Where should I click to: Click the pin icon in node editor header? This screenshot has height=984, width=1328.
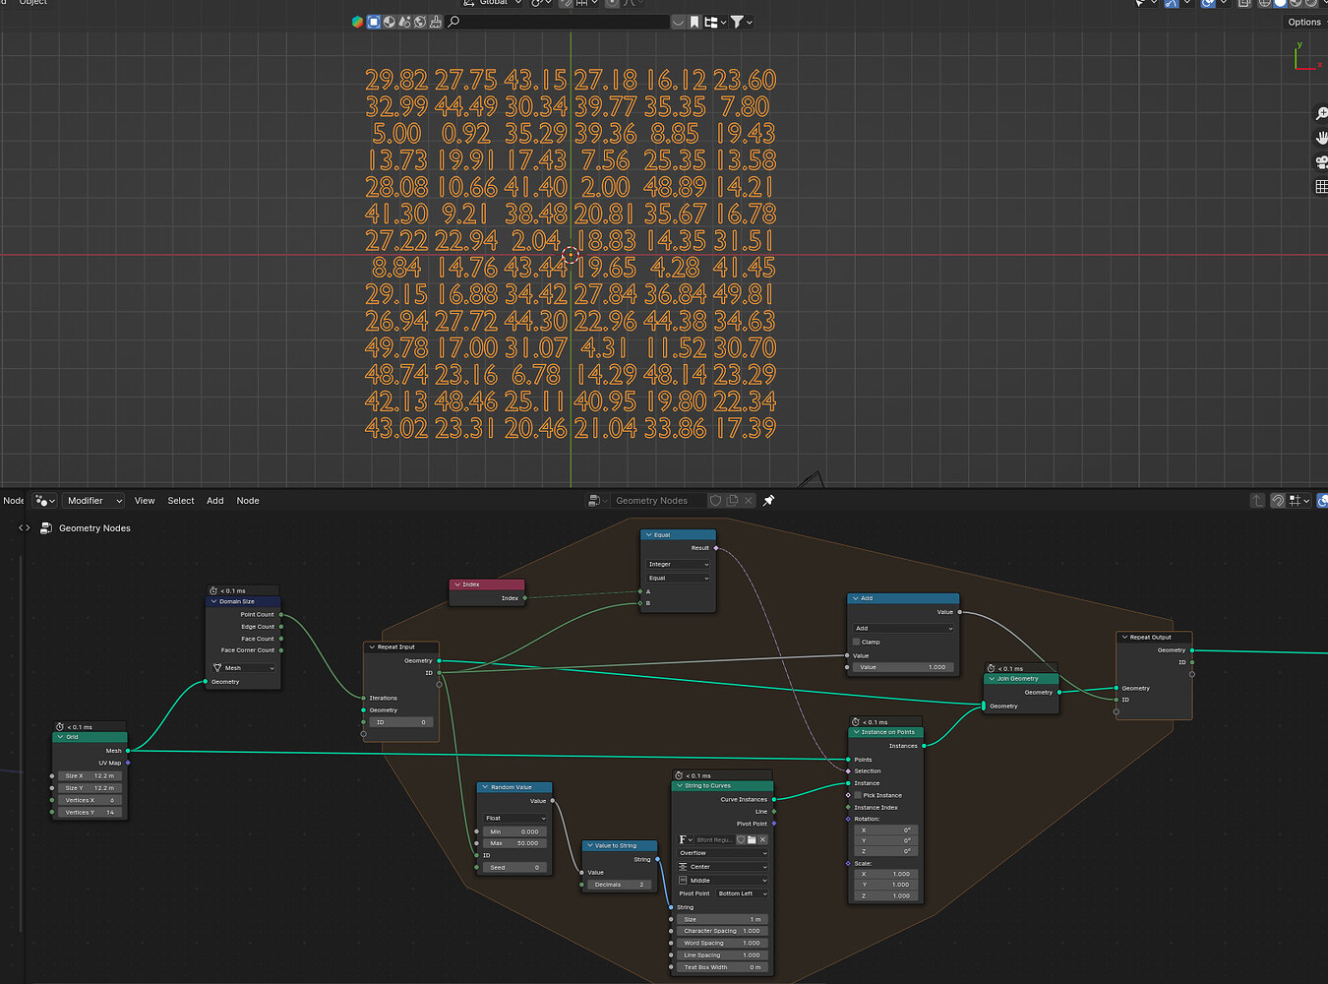[768, 501]
